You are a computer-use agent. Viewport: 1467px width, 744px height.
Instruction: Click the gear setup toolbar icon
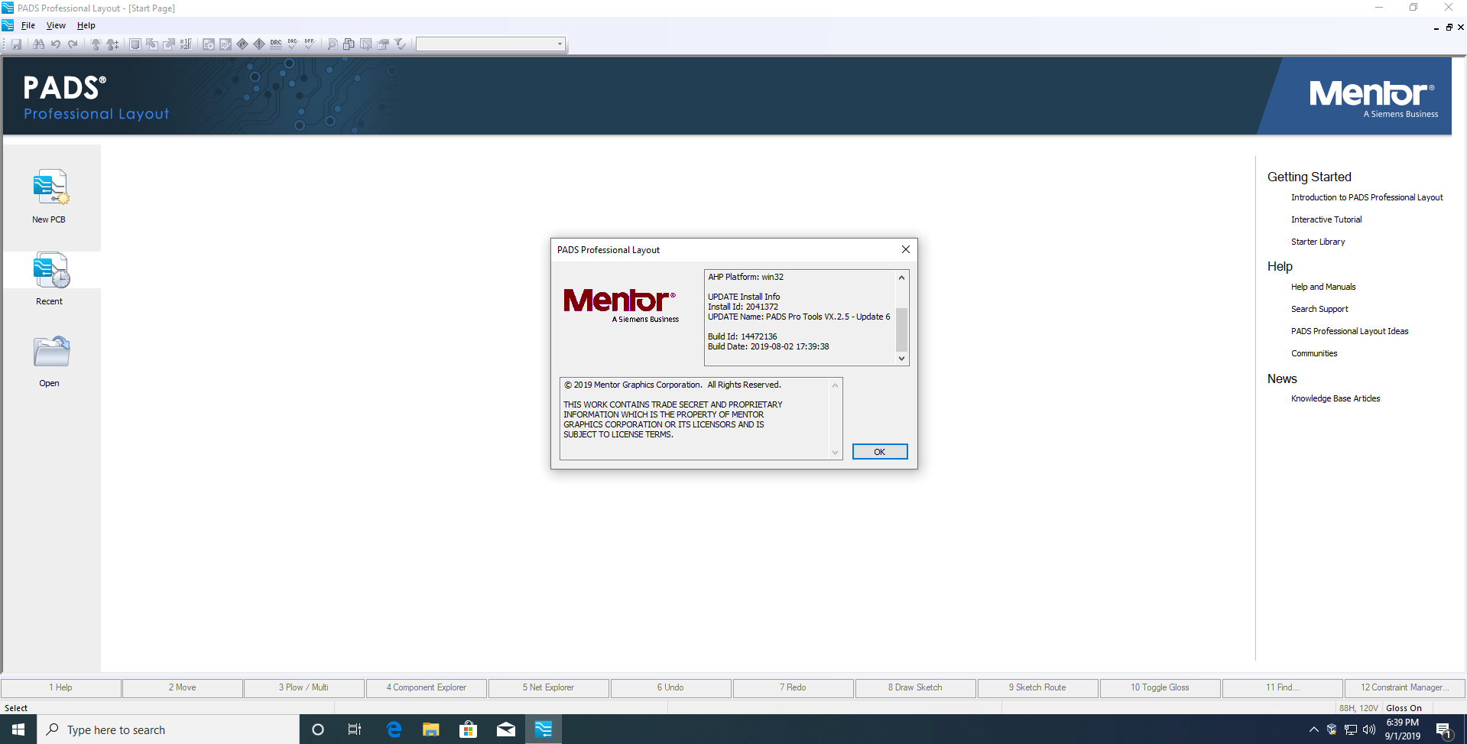[x=209, y=44]
